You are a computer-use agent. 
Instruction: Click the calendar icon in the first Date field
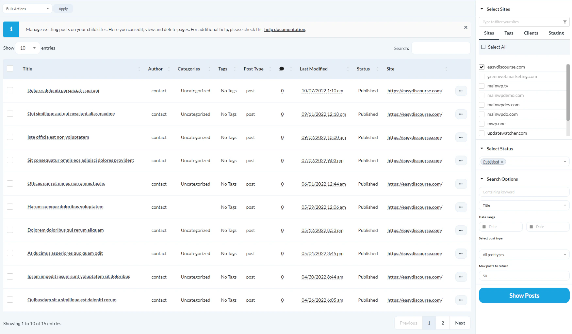point(484,227)
